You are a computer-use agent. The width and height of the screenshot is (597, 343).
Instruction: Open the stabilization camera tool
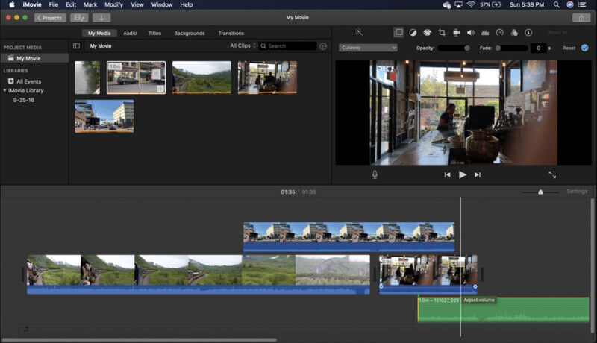[456, 33]
